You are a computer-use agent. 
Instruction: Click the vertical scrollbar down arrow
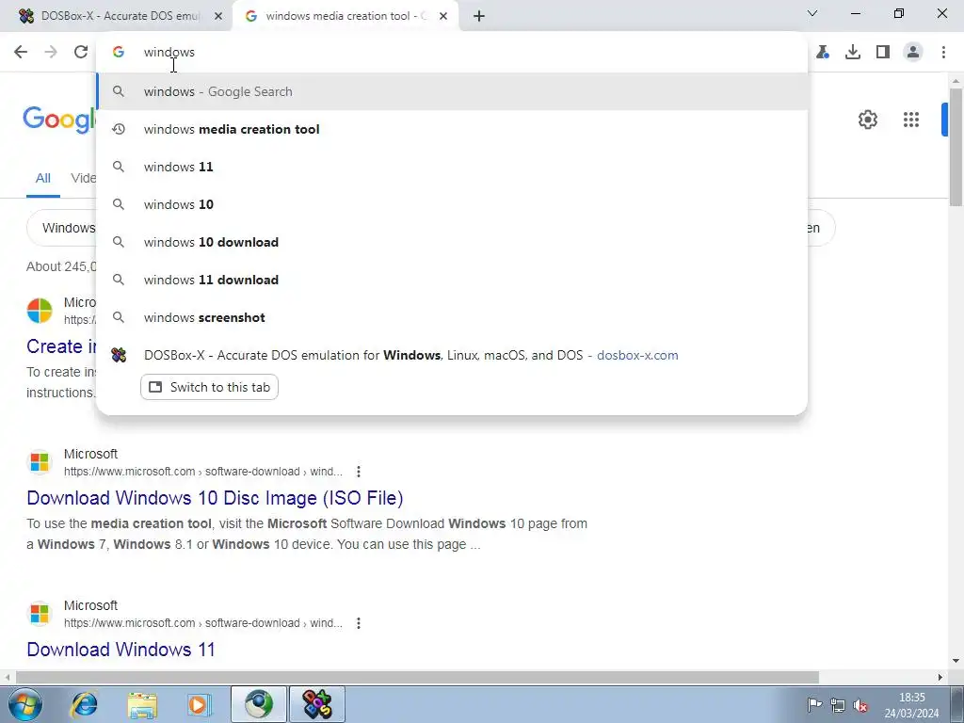tap(956, 661)
